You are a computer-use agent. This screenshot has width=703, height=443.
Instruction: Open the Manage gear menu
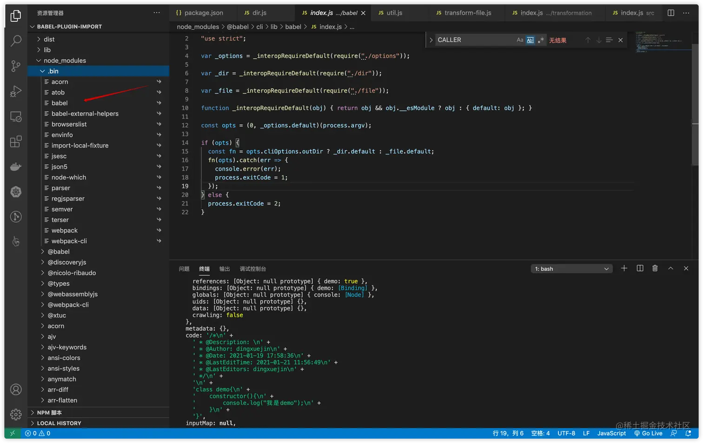tap(16, 414)
